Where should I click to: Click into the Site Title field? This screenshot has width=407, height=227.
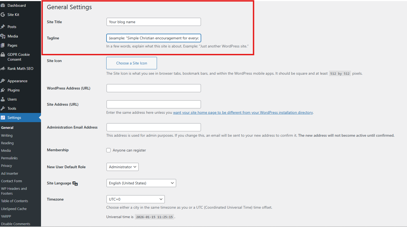153,22
